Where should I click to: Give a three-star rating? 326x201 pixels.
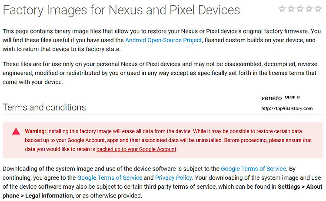[x=300, y=9]
